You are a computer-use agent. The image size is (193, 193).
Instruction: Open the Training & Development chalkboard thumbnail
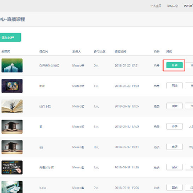pos(12,167)
